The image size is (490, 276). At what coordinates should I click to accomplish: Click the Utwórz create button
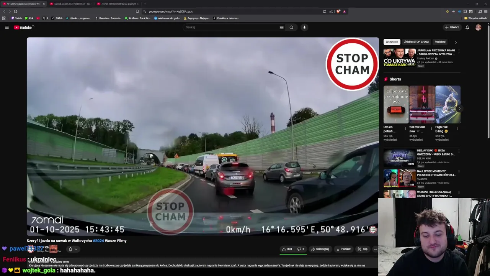click(452, 27)
